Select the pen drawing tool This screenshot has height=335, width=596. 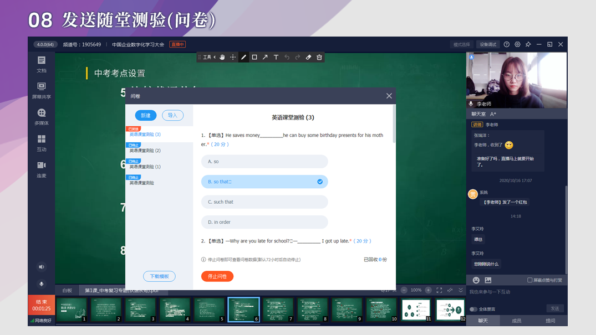click(x=243, y=57)
